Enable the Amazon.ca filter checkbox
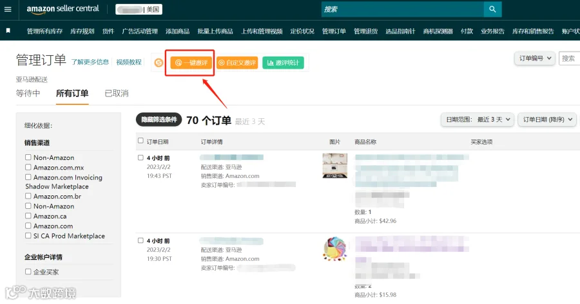 click(28, 215)
